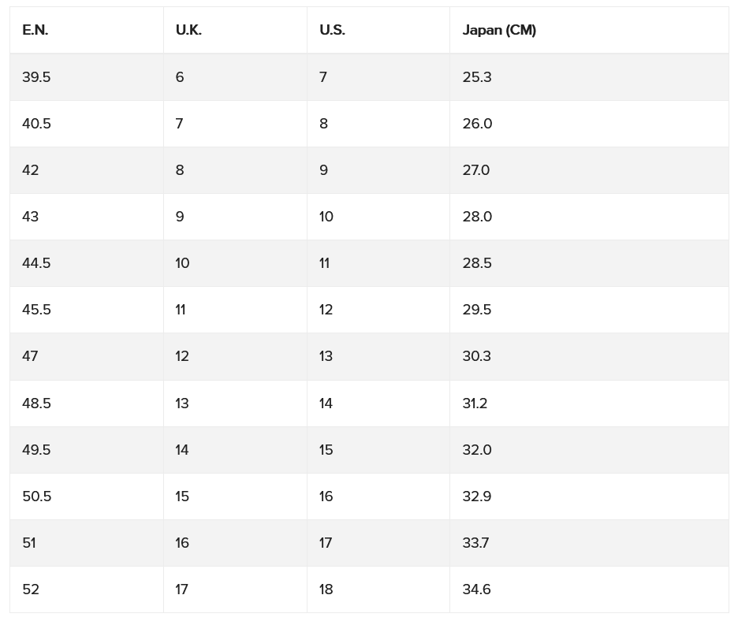
Task: Select U.S. size 18 cell
Action: tap(378, 590)
